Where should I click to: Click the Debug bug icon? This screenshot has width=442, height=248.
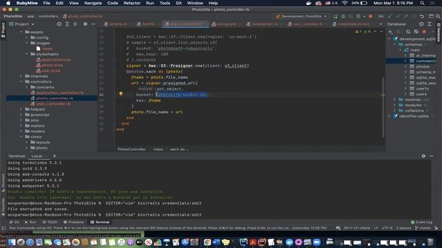343,17
